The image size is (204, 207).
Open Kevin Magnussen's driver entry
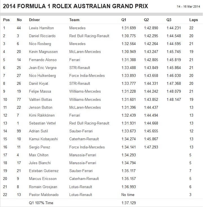pos(43,52)
